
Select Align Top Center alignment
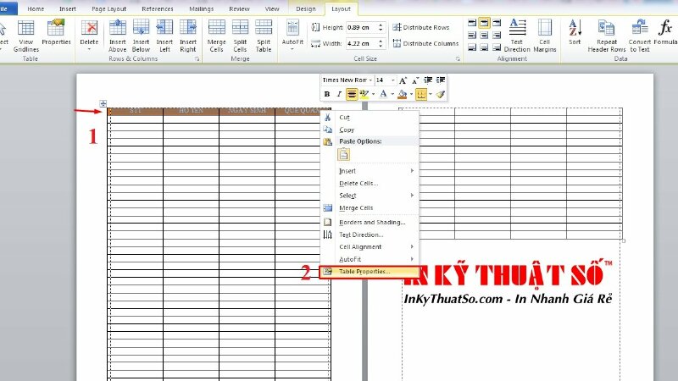click(484, 23)
